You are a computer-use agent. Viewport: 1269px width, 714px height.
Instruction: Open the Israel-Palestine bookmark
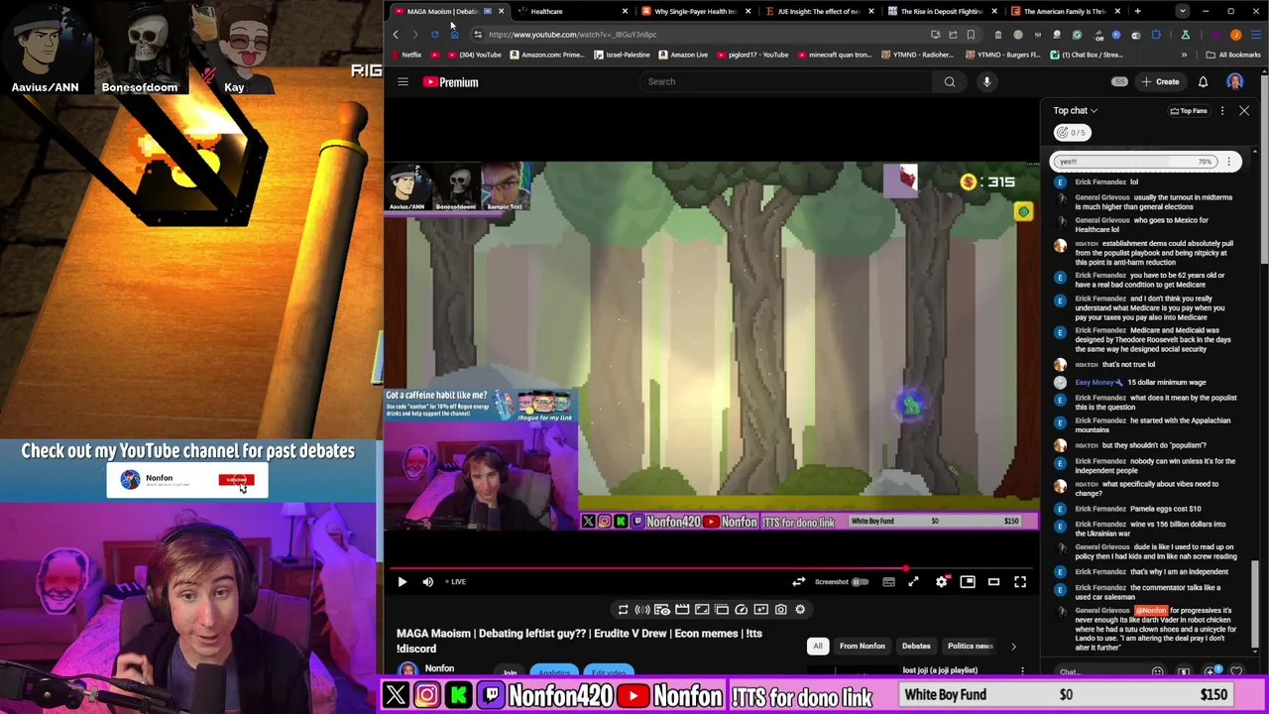point(623,55)
